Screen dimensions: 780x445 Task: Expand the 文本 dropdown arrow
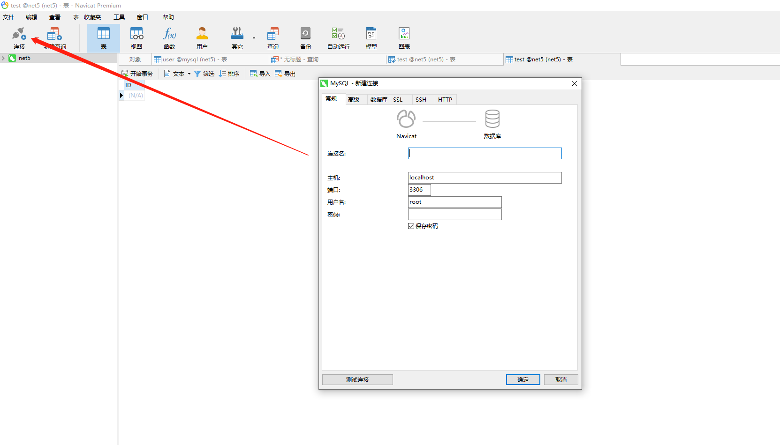tap(189, 74)
